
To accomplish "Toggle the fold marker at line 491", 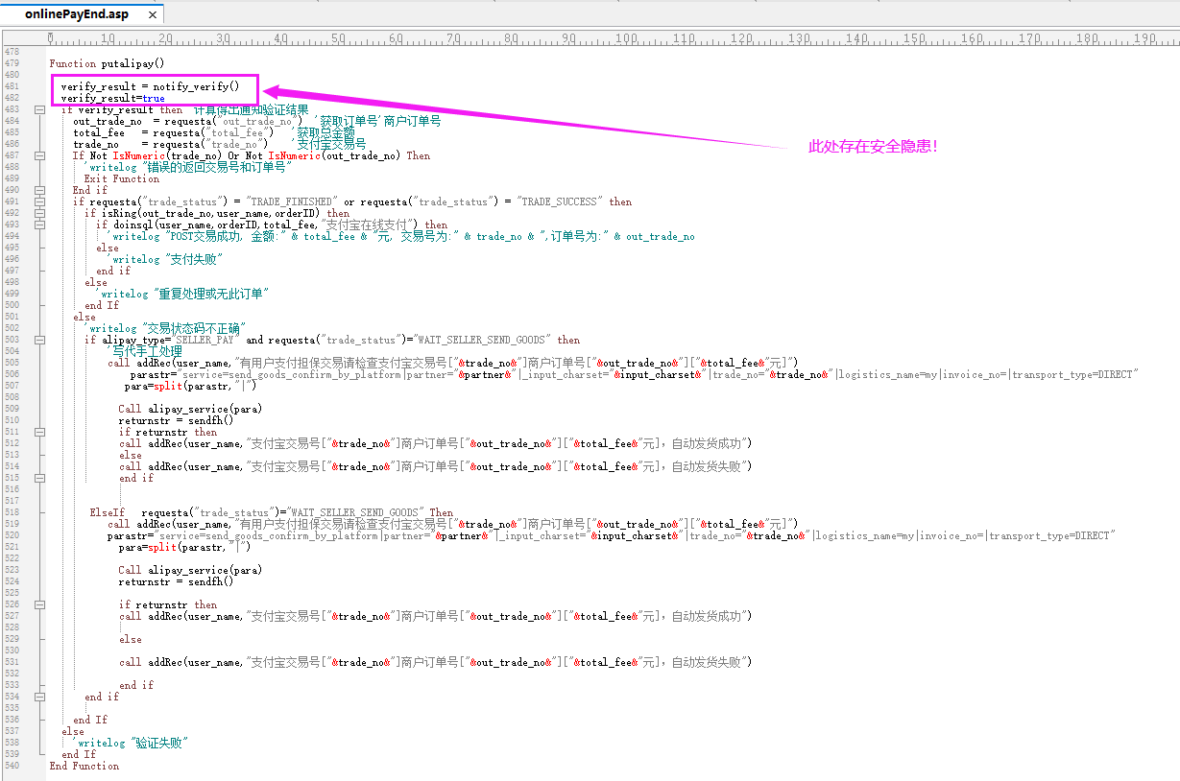I will [x=39, y=201].
